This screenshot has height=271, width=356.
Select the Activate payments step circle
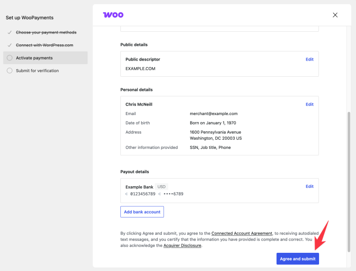point(10,58)
